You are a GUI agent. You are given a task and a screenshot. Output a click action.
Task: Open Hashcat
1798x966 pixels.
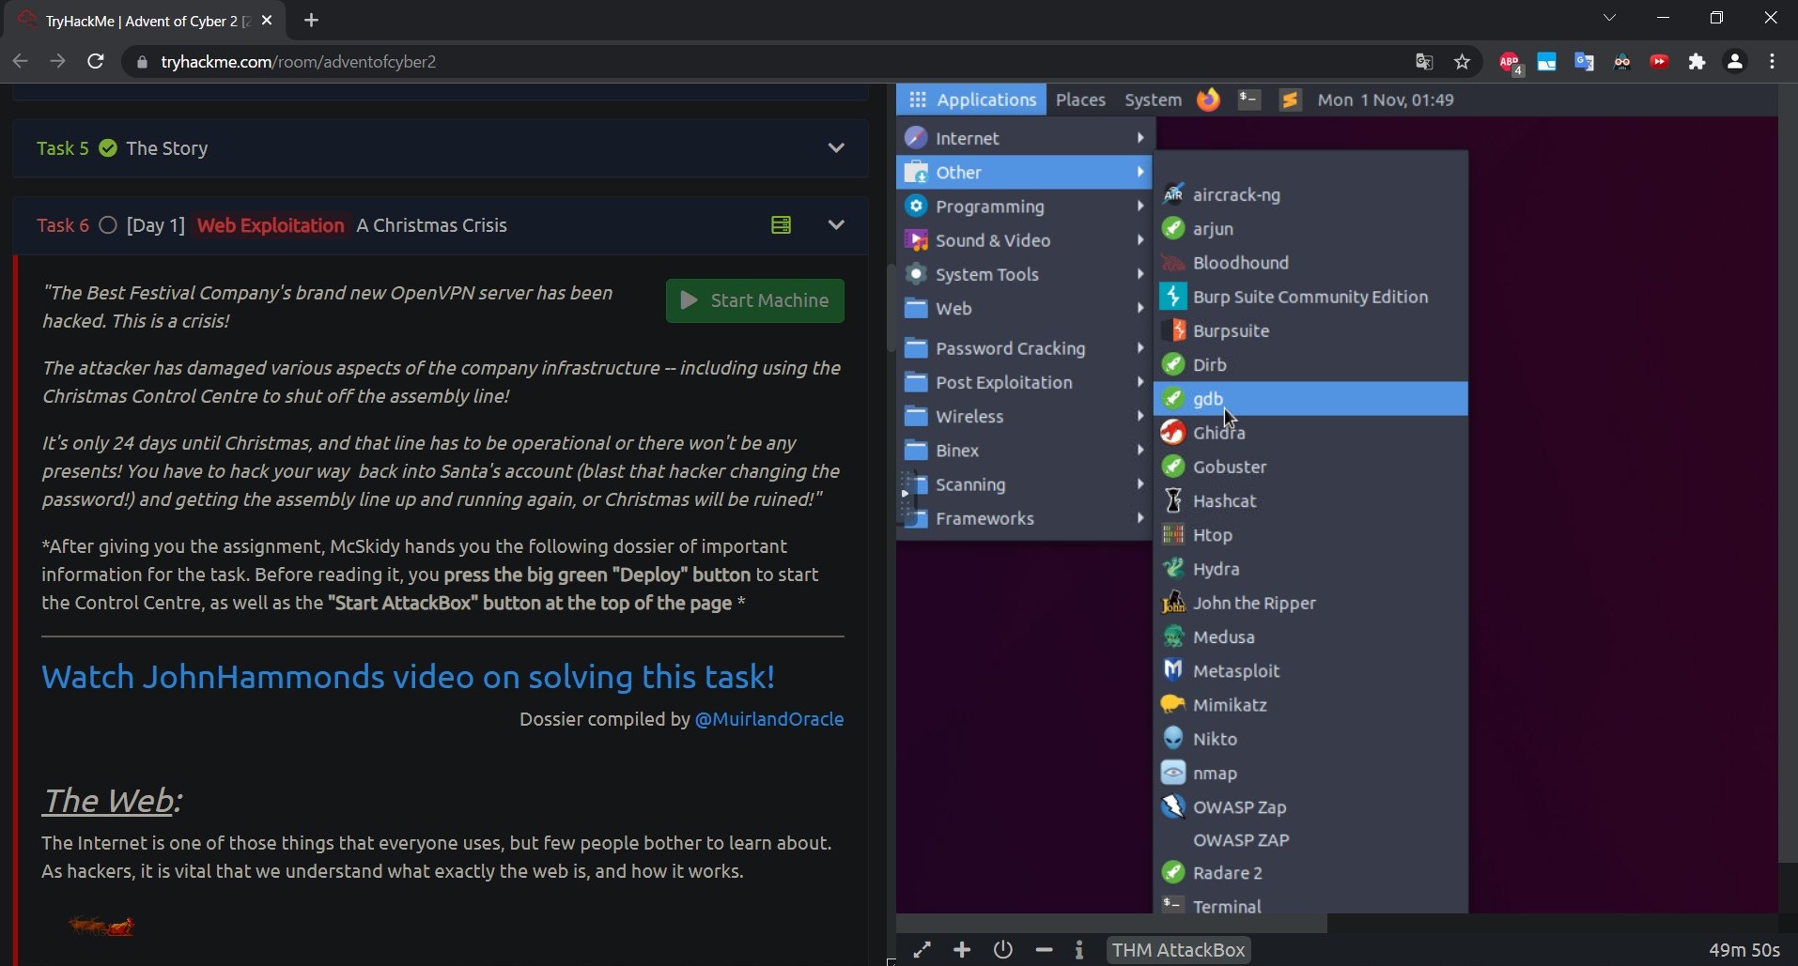[1310, 500]
